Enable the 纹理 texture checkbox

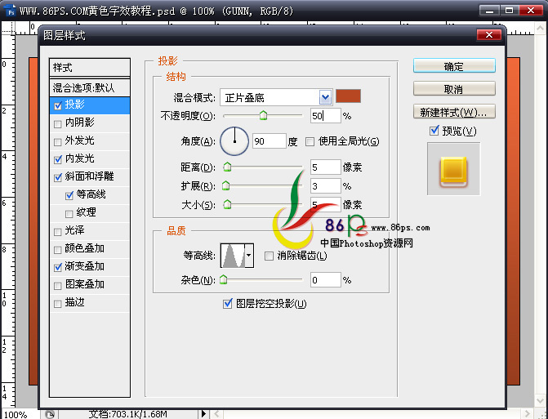(x=69, y=213)
